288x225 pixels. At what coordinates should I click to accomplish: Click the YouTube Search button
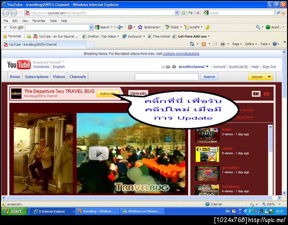209,77
